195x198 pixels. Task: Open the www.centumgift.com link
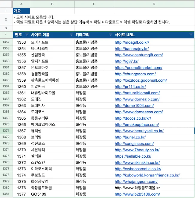(139, 55)
